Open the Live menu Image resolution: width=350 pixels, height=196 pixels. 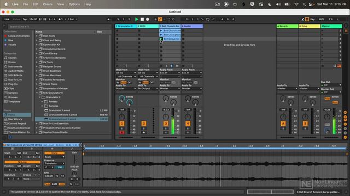coord(15,4)
